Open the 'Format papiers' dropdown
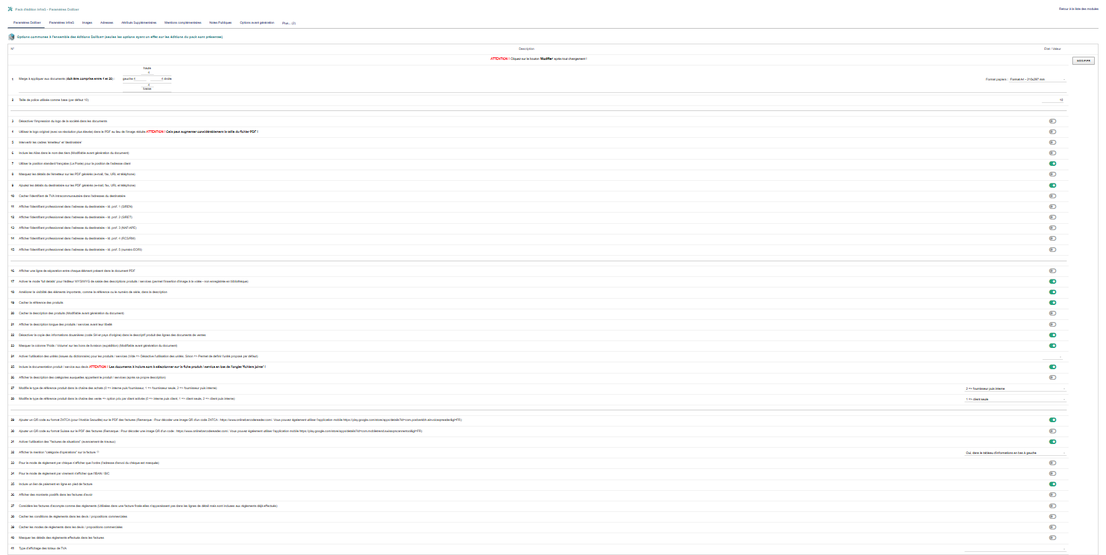This screenshot has height=555, width=1106. (x=1037, y=79)
